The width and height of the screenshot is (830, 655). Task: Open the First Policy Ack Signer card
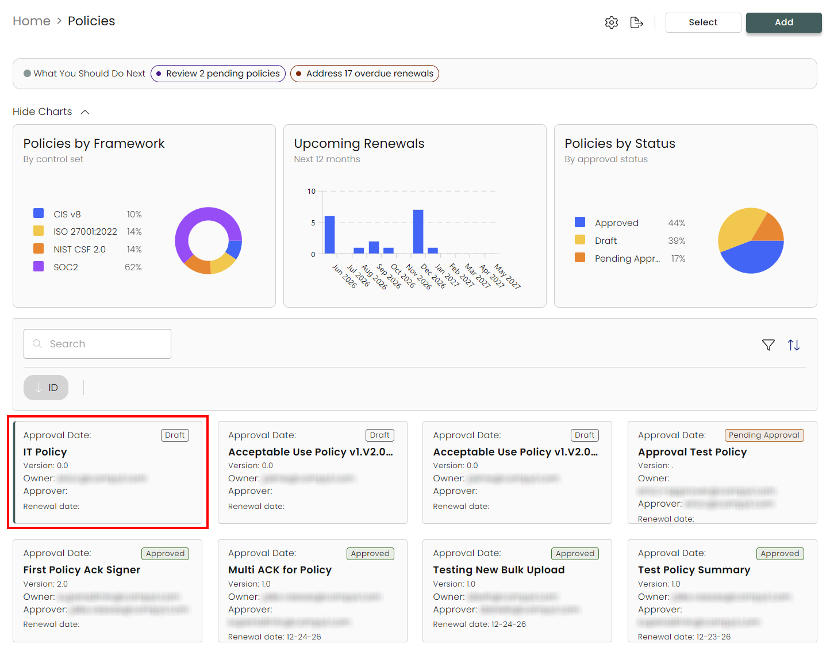(107, 591)
